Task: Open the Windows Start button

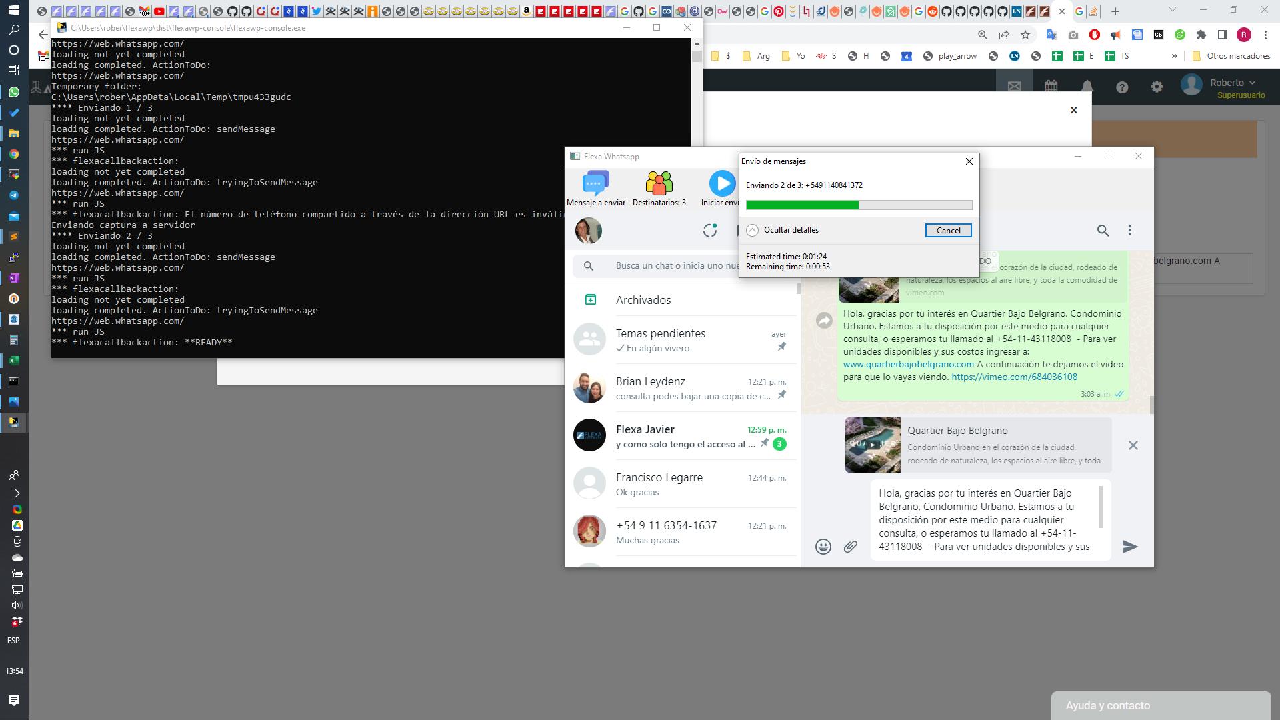Action: click(x=13, y=10)
